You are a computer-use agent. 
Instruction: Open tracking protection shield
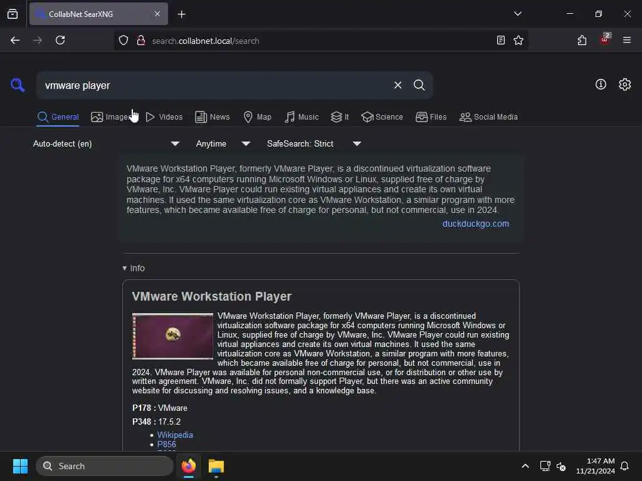pyautogui.click(x=124, y=41)
